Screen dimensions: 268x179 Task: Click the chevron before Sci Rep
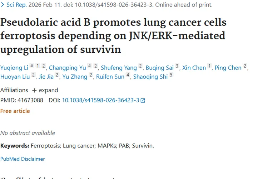click(x=3, y=5)
